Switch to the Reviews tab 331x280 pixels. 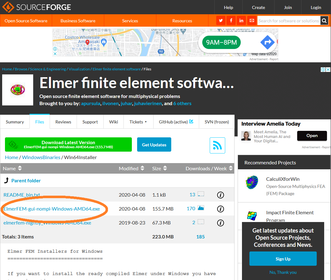click(x=63, y=122)
